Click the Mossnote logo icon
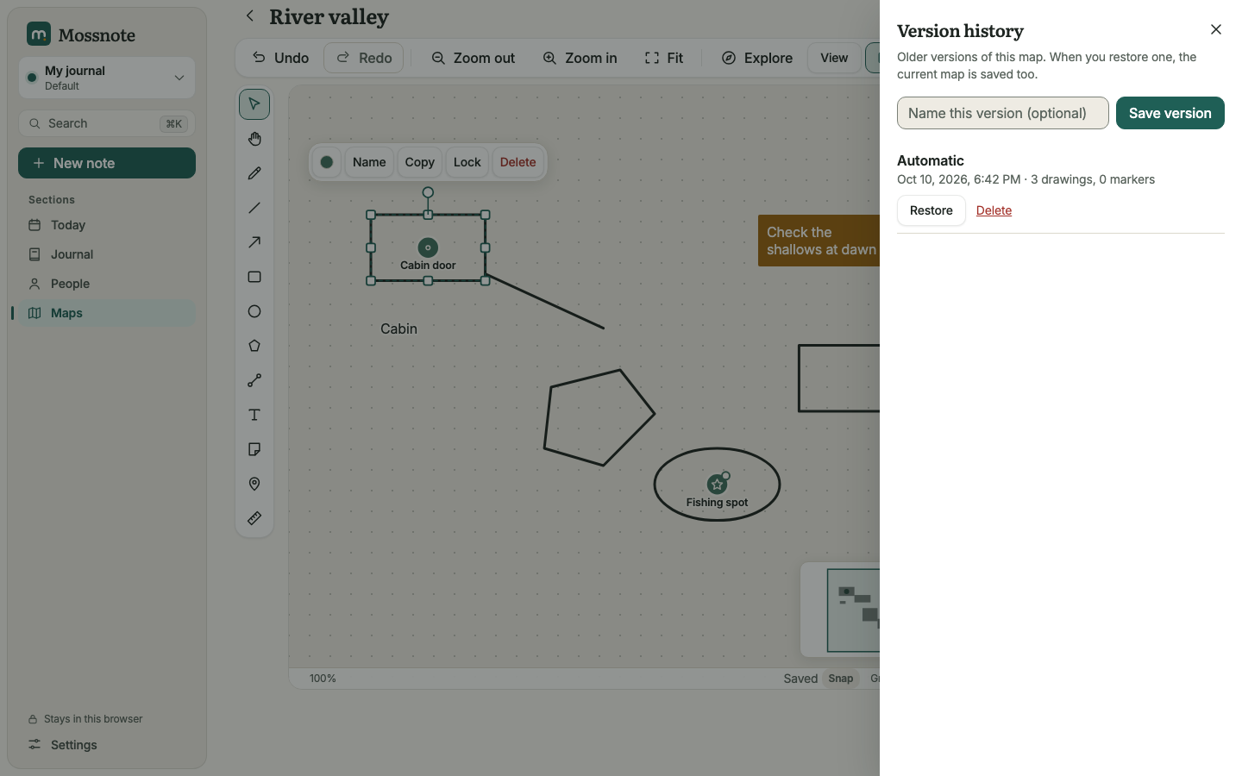1242x776 pixels. tap(39, 34)
